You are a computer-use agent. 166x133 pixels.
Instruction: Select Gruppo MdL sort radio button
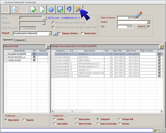pyautogui.click(x=120, y=119)
